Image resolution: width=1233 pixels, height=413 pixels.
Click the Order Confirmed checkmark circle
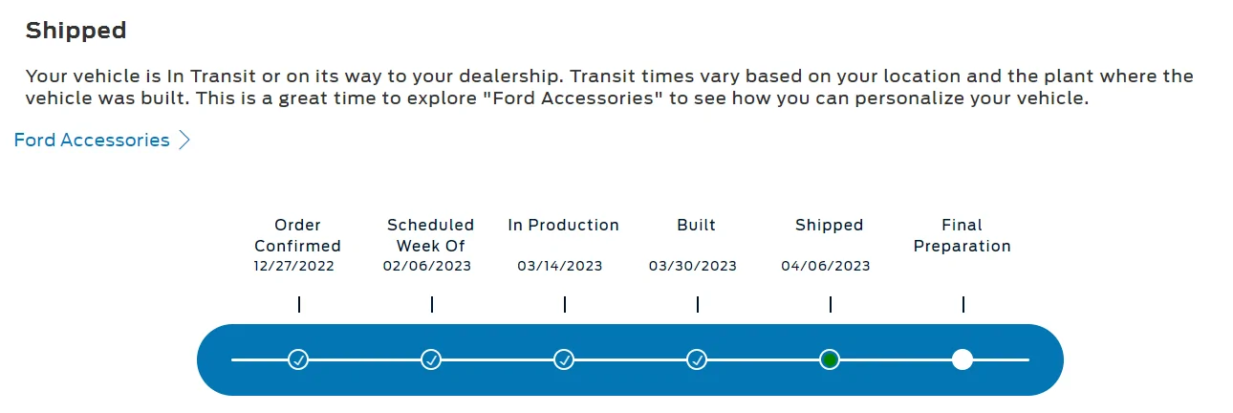298,359
